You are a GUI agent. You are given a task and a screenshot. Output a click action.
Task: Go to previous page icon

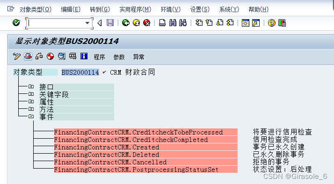pos(209,22)
